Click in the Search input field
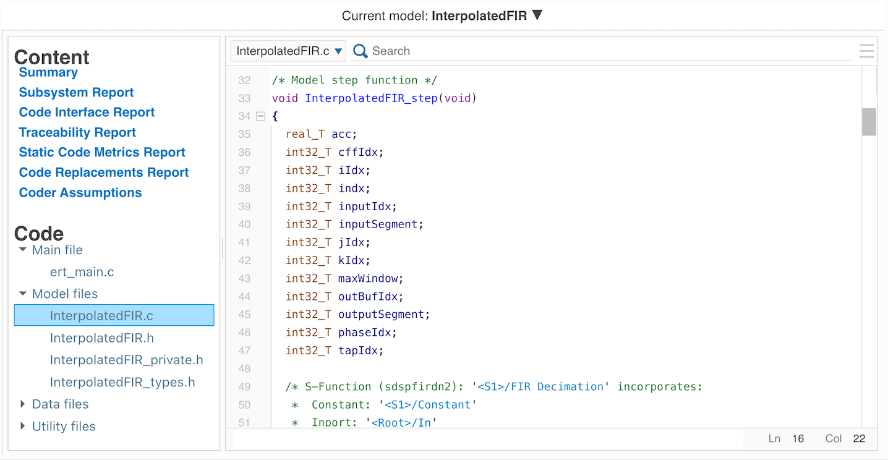The width and height of the screenshot is (888, 460). point(606,51)
